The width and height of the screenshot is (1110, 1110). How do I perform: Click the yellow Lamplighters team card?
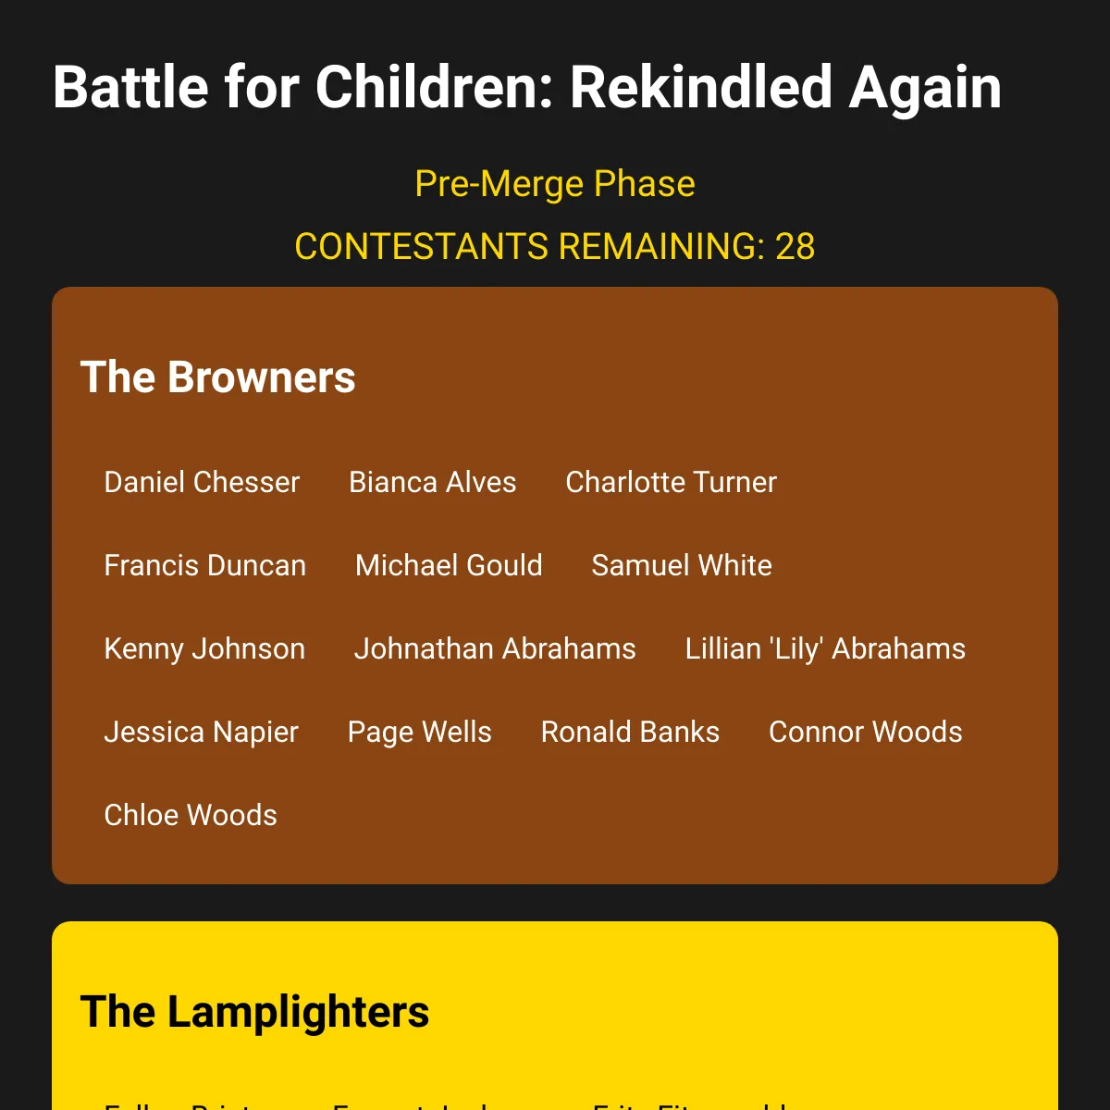[555, 1016]
